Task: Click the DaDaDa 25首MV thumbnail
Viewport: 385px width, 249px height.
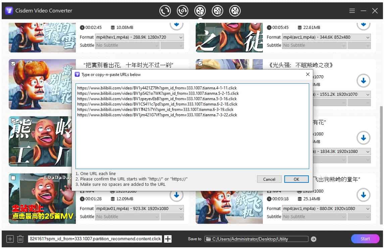Action: click(42, 199)
